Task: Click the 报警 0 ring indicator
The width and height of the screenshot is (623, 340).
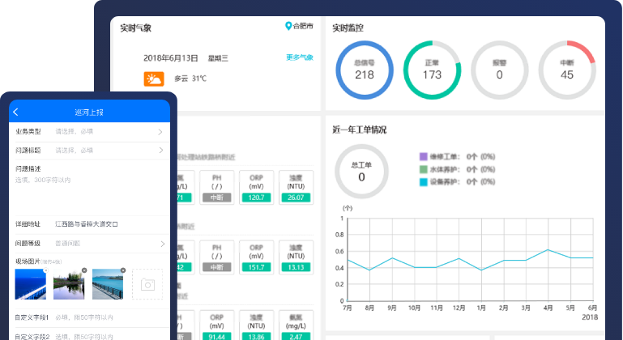Action: (499, 69)
